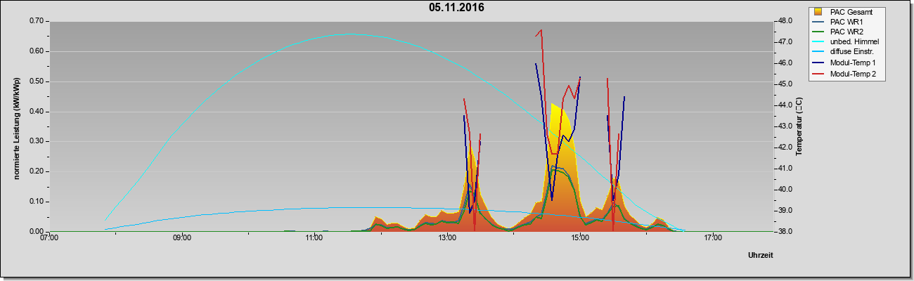Select the PAC WR1 legend entry
This screenshot has width=914, height=281.
tap(845, 22)
